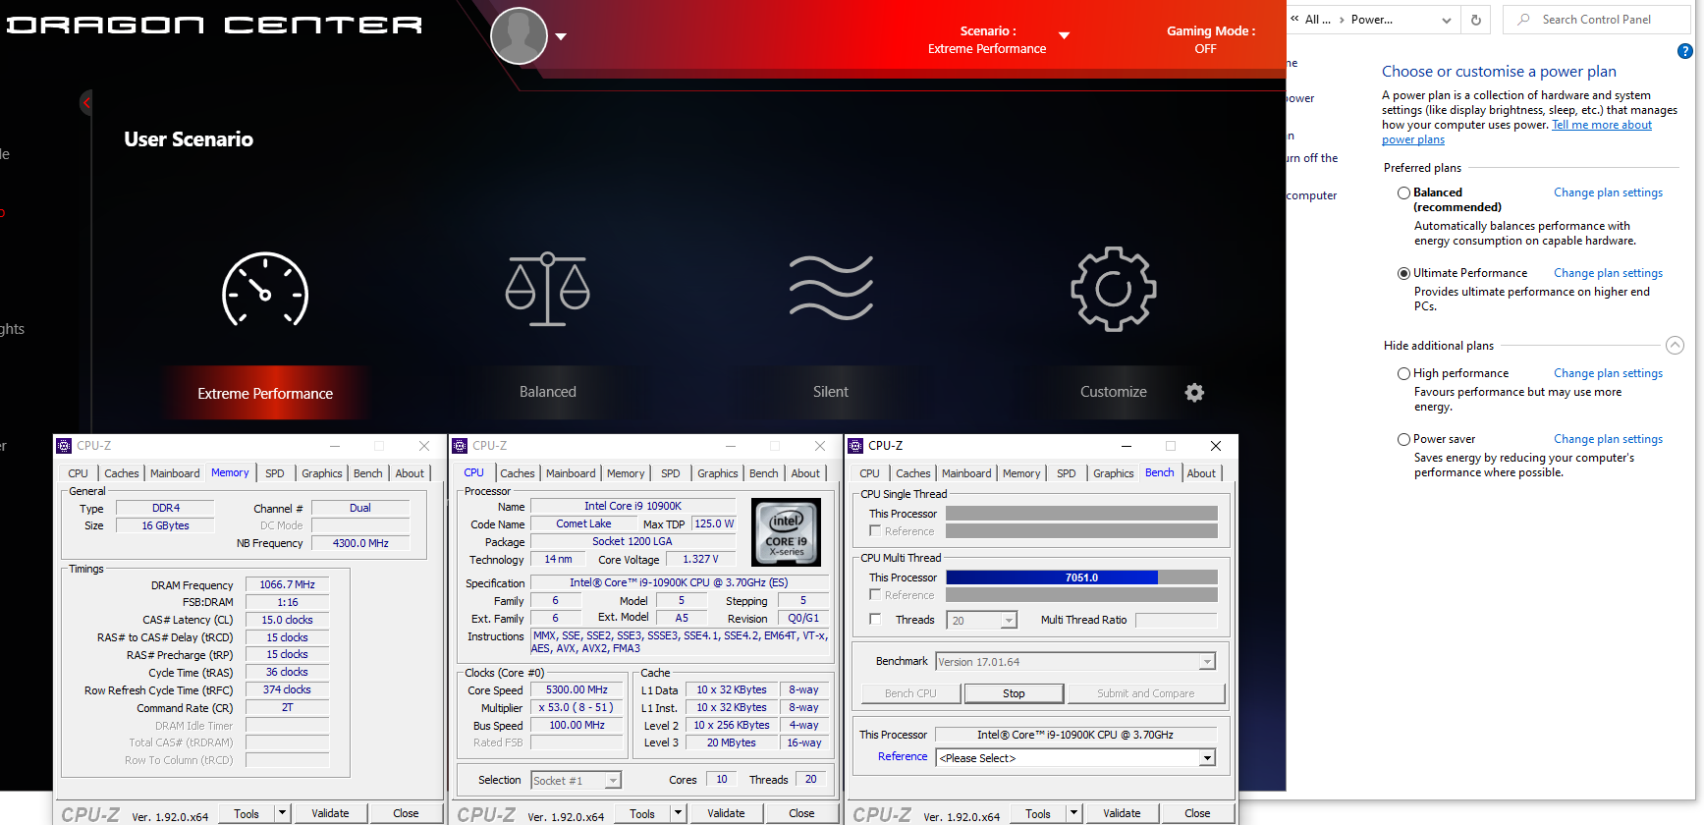Collapse the Dragon Center side panel arrow
This screenshot has width=1704, height=825.
(x=86, y=102)
